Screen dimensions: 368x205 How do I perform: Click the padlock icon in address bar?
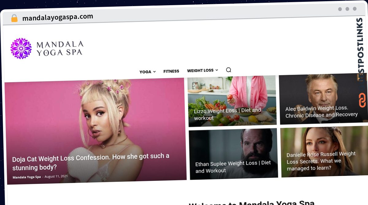pos(14,18)
